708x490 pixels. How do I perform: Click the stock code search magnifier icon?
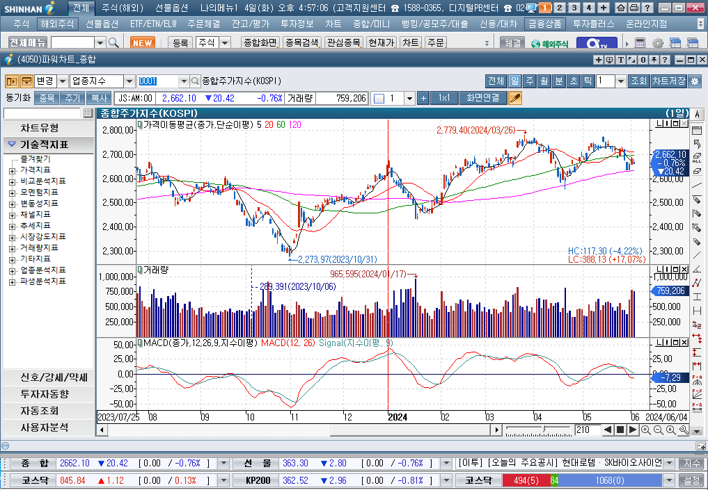pos(195,81)
